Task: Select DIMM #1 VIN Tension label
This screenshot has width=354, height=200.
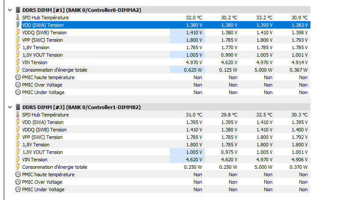Action: (35, 62)
